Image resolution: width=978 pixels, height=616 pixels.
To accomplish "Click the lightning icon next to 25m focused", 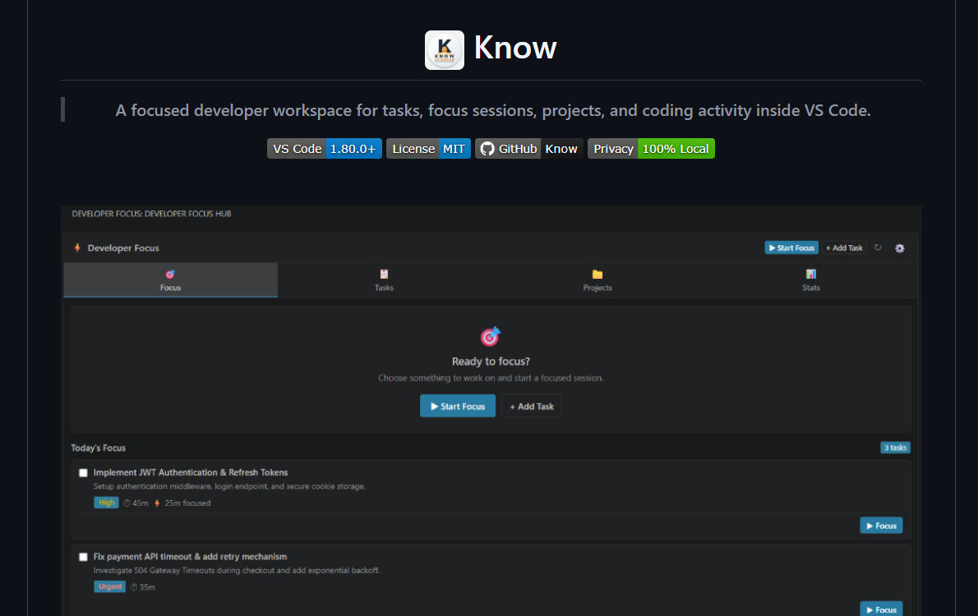I will (157, 503).
